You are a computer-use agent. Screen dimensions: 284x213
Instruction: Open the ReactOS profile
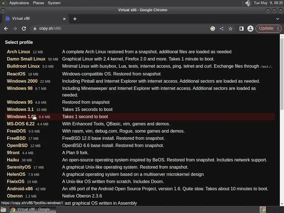click(x=16, y=74)
